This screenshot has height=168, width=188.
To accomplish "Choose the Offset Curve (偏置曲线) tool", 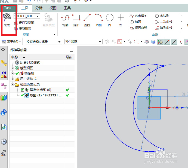I will 138,28.
